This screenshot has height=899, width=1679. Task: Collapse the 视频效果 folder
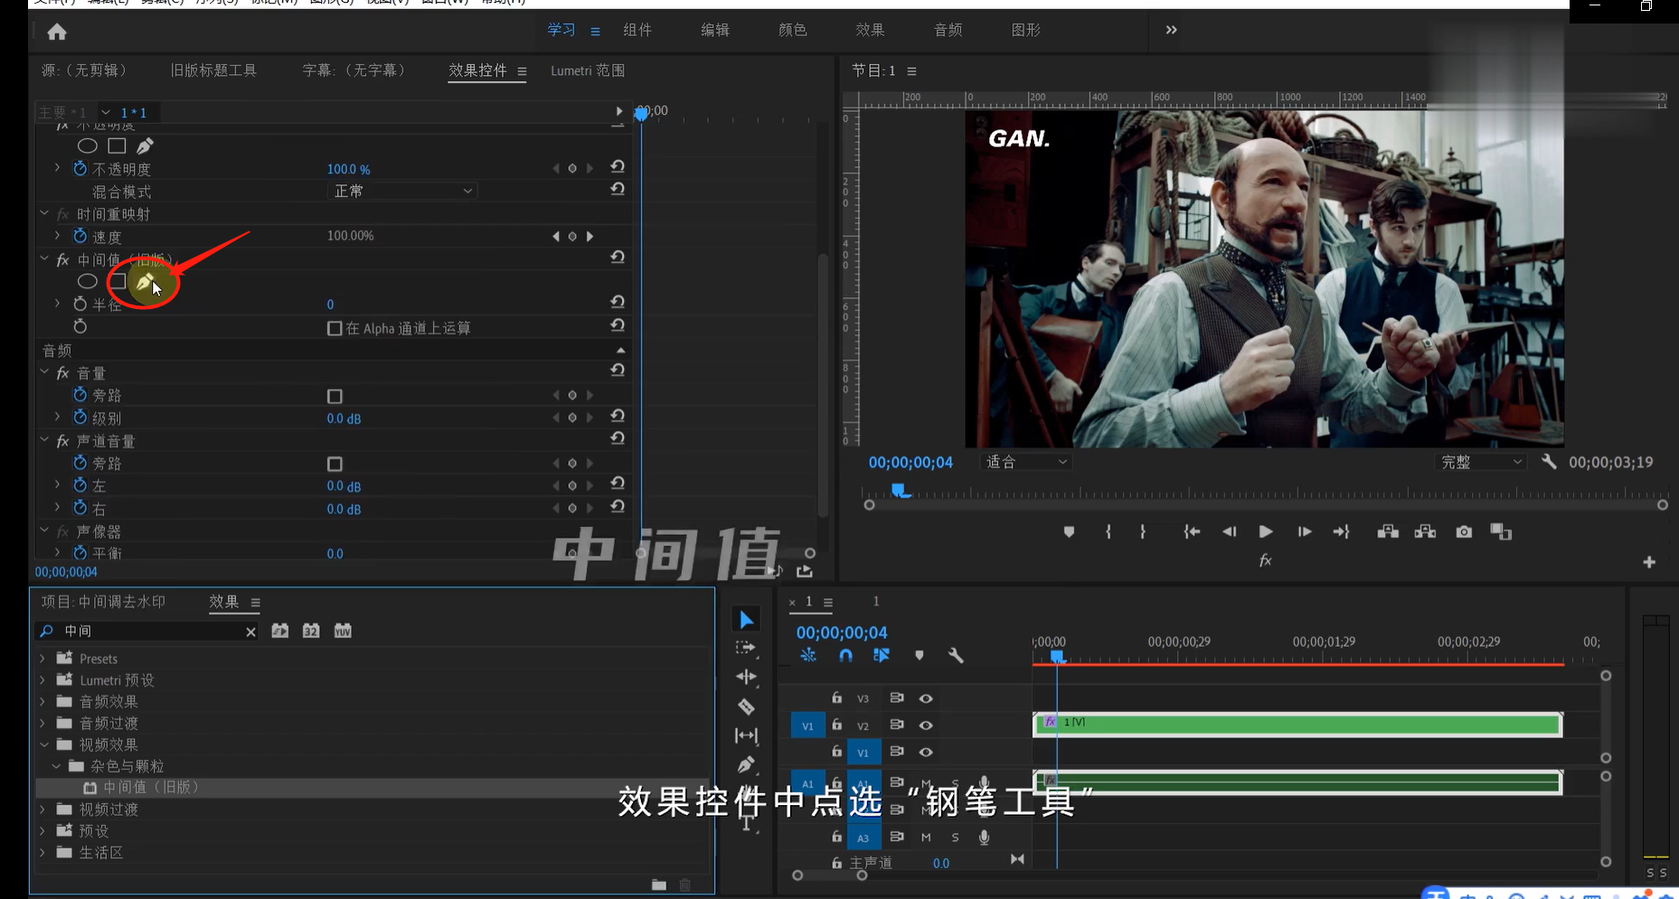(42, 744)
